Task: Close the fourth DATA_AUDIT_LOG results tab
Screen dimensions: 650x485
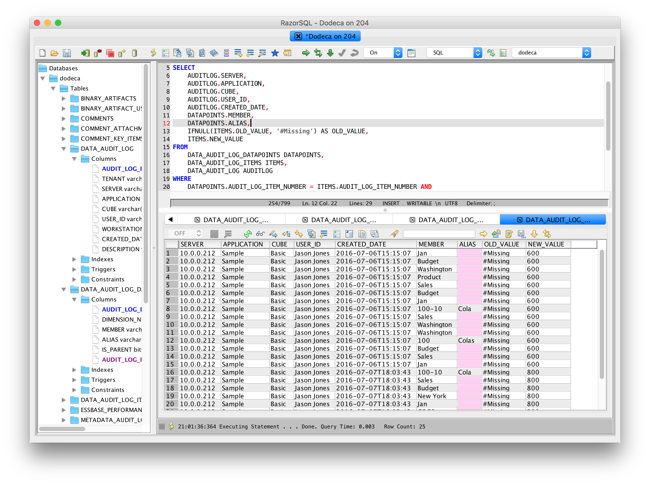Action: pos(519,220)
